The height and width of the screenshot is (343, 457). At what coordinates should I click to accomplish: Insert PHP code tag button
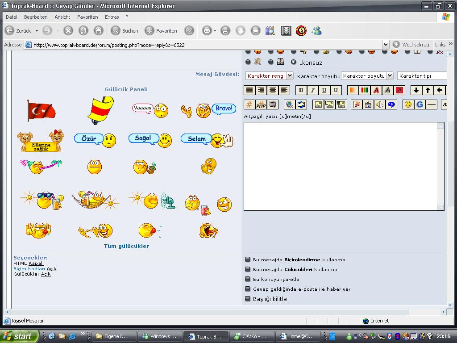[x=261, y=105]
